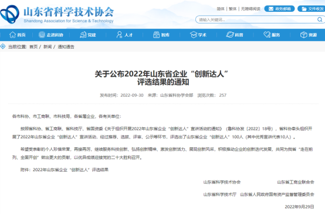Click the graduation cap icon beside 学术
Screen dimensions: 325x214
click(x=194, y=35)
